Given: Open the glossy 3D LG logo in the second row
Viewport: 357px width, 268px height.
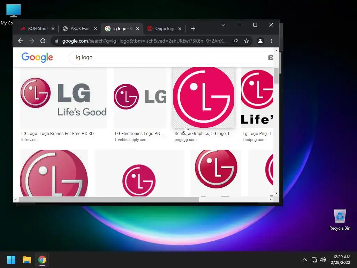Looking at the screenshot, I should pos(216,173).
